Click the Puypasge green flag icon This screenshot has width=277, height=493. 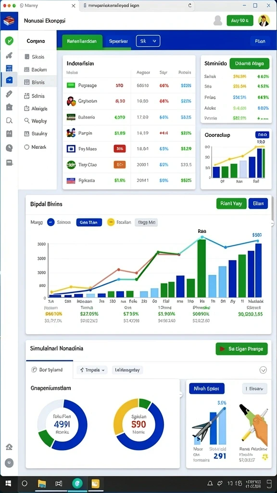tap(71, 85)
